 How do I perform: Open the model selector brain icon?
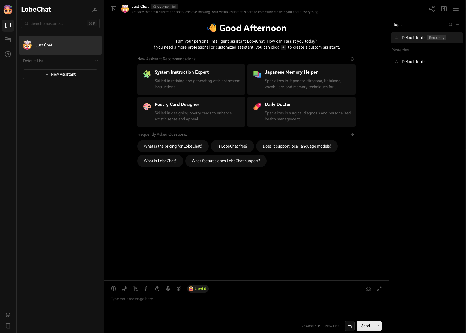click(113, 289)
